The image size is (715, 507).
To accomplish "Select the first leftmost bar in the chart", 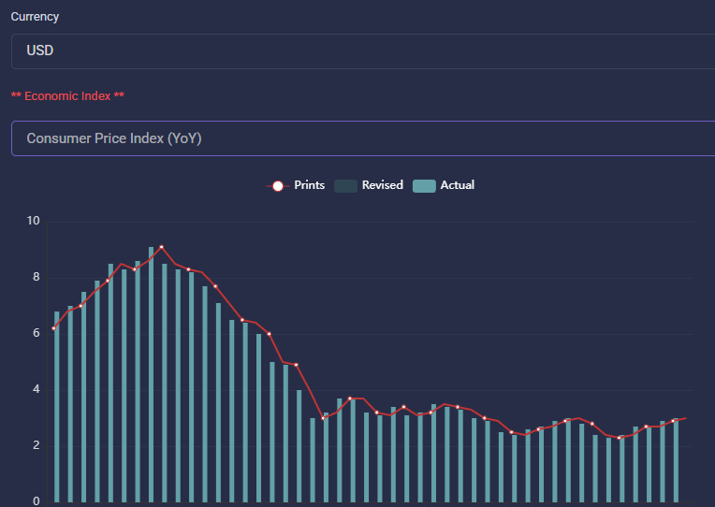I will [57, 407].
